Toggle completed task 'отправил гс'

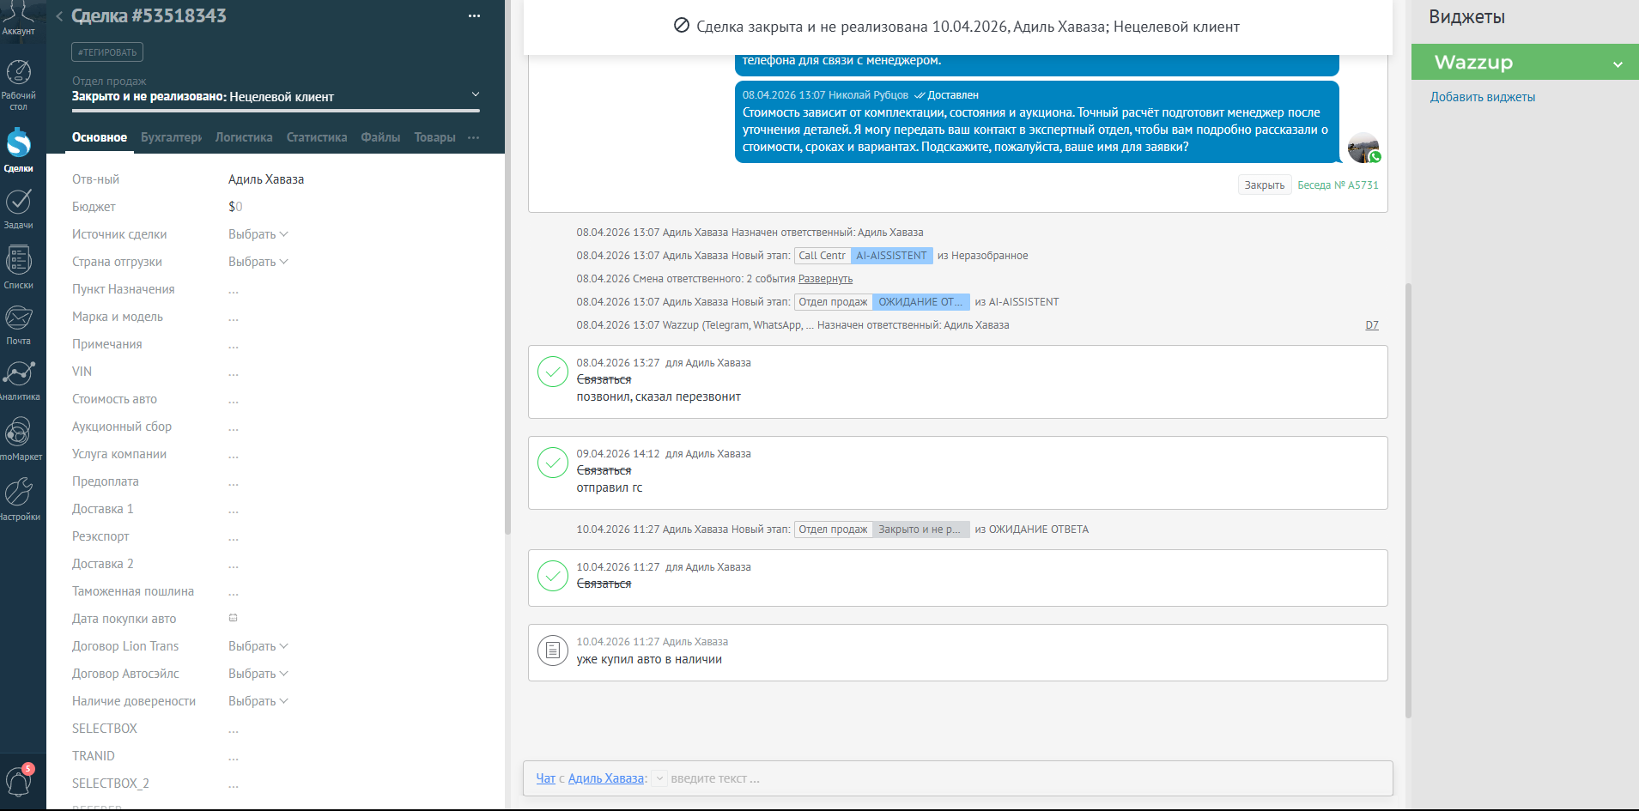pos(552,463)
